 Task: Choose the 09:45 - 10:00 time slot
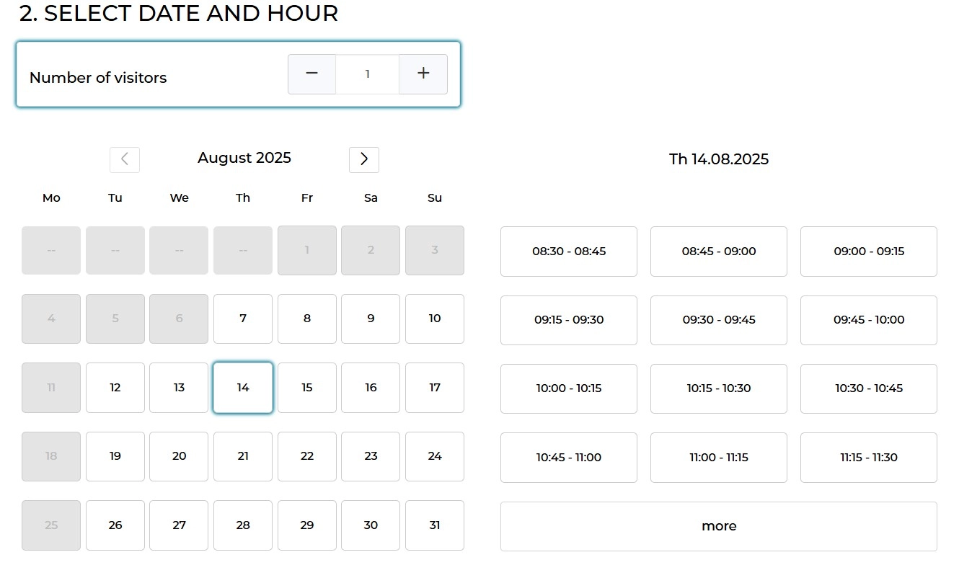(868, 320)
